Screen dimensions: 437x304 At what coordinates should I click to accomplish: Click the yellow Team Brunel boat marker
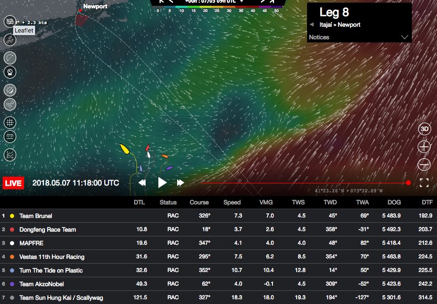125,149
